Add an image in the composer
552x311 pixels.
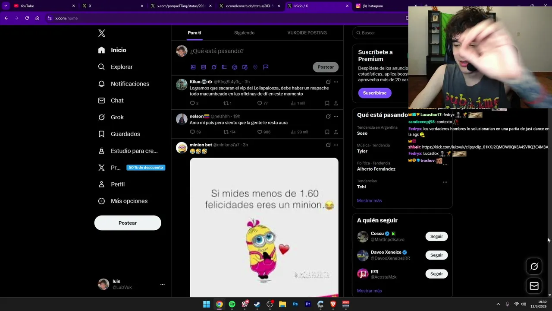click(x=193, y=67)
